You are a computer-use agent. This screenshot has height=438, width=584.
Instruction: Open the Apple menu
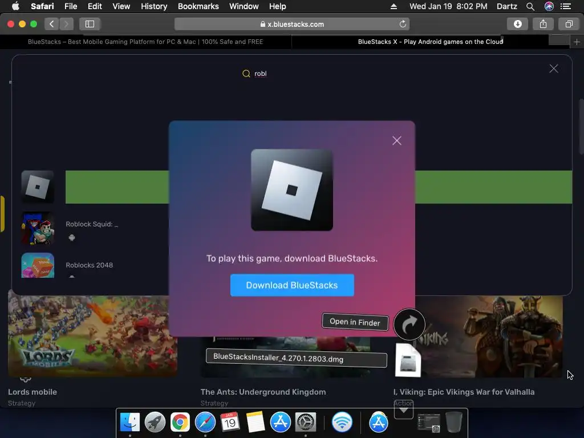(15, 6)
